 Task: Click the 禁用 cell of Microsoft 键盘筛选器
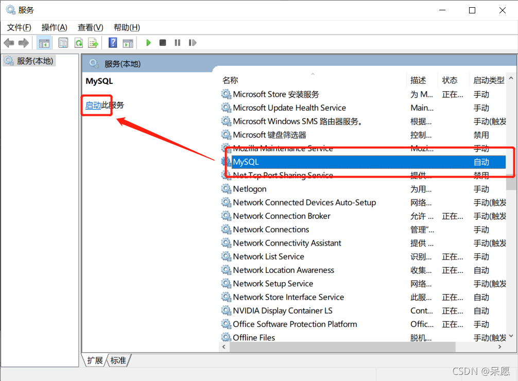(x=481, y=135)
